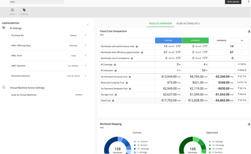Open the AWS: Offering Class setting row
The height and width of the screenshot is (154, 251).
tap(46, 45)
